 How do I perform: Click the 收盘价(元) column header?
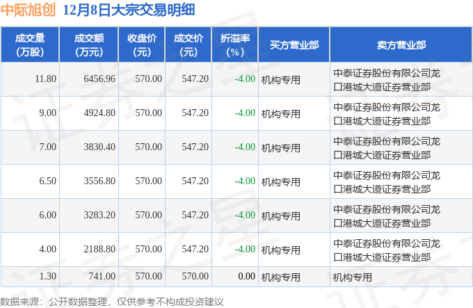142,45
